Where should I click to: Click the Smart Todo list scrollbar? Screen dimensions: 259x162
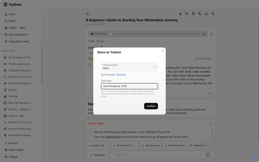click(213, 135)
